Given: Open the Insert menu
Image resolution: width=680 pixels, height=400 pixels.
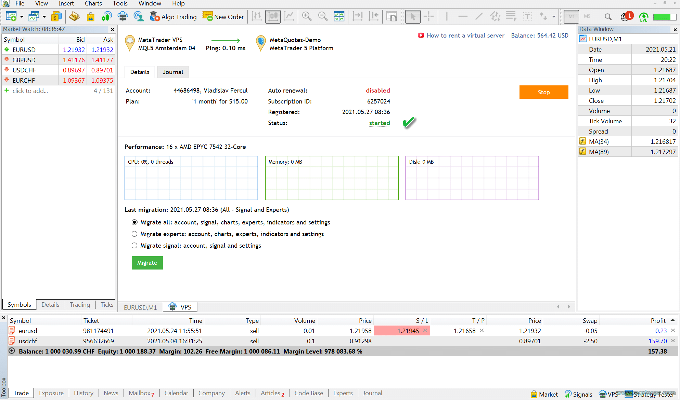Looking at the screenshot, I should tap(66, 3).
